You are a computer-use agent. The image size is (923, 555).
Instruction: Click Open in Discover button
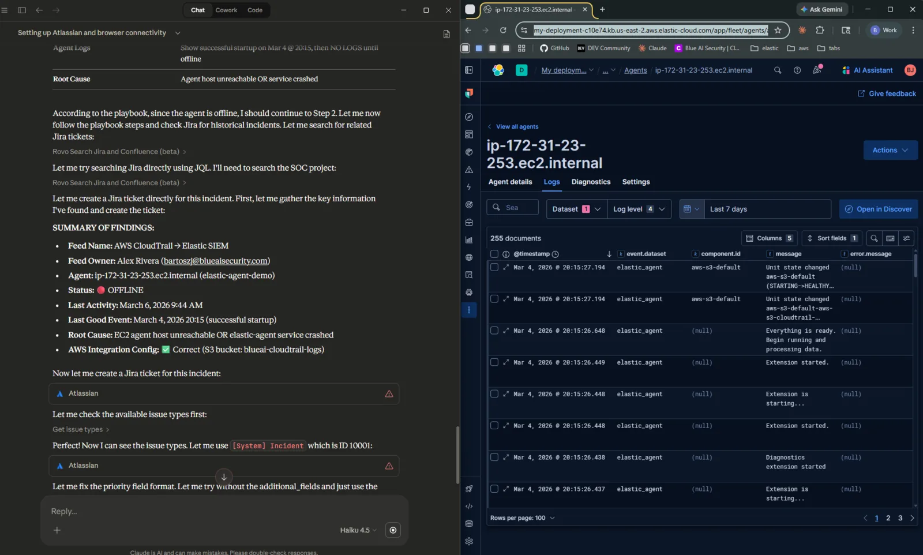point(879,209)
